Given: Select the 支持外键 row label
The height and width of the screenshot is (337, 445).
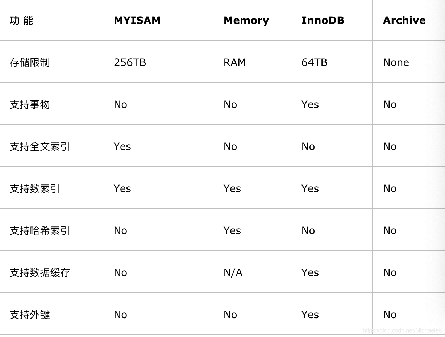Looking at the screenshot, I should pos(30,315).
